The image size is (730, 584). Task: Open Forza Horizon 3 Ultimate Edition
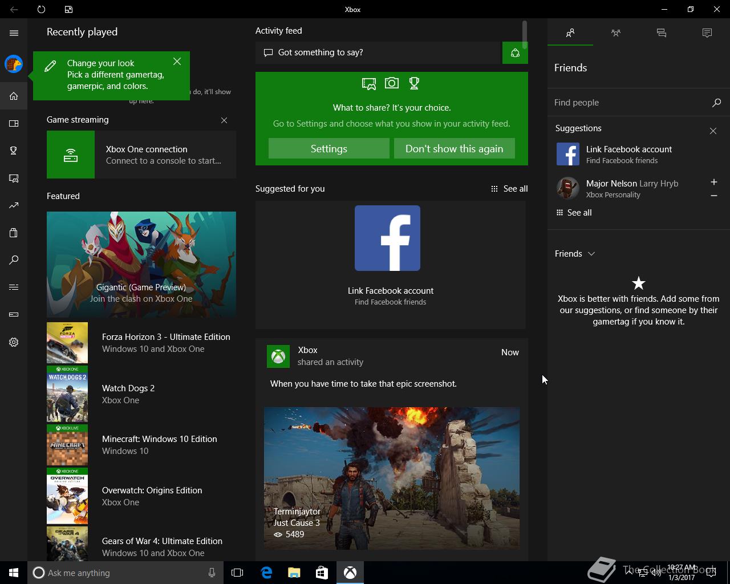pyautogui.click(x=141, y=343)
